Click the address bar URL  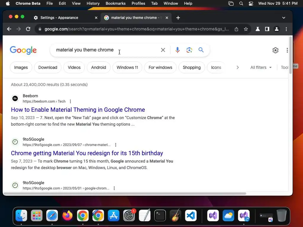click(x=137, y=29)
